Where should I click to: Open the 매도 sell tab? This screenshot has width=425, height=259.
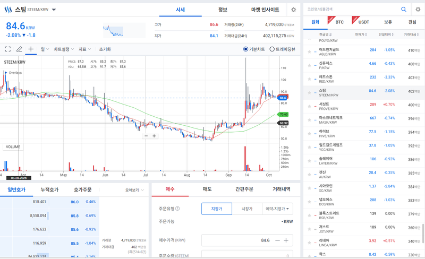coord(207,189)
